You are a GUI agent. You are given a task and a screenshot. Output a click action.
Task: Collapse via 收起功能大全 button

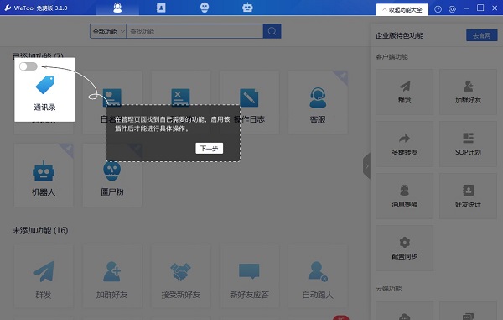click(402, 9)
